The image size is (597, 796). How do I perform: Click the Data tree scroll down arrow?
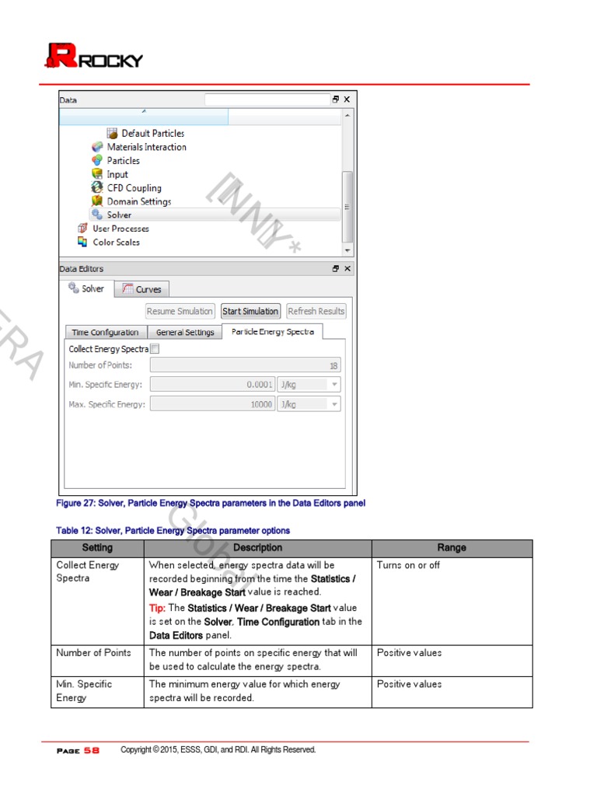[x=347, y=250]
